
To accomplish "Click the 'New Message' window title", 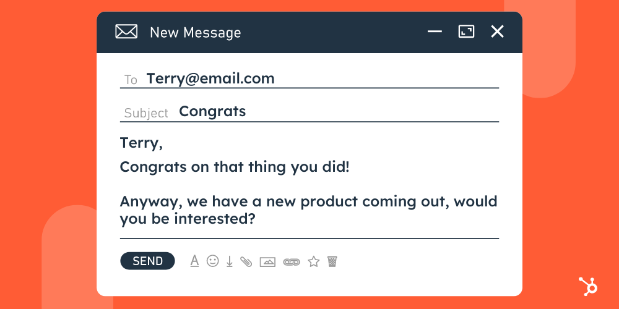I will pyautogui.click(x=195, y=32).
